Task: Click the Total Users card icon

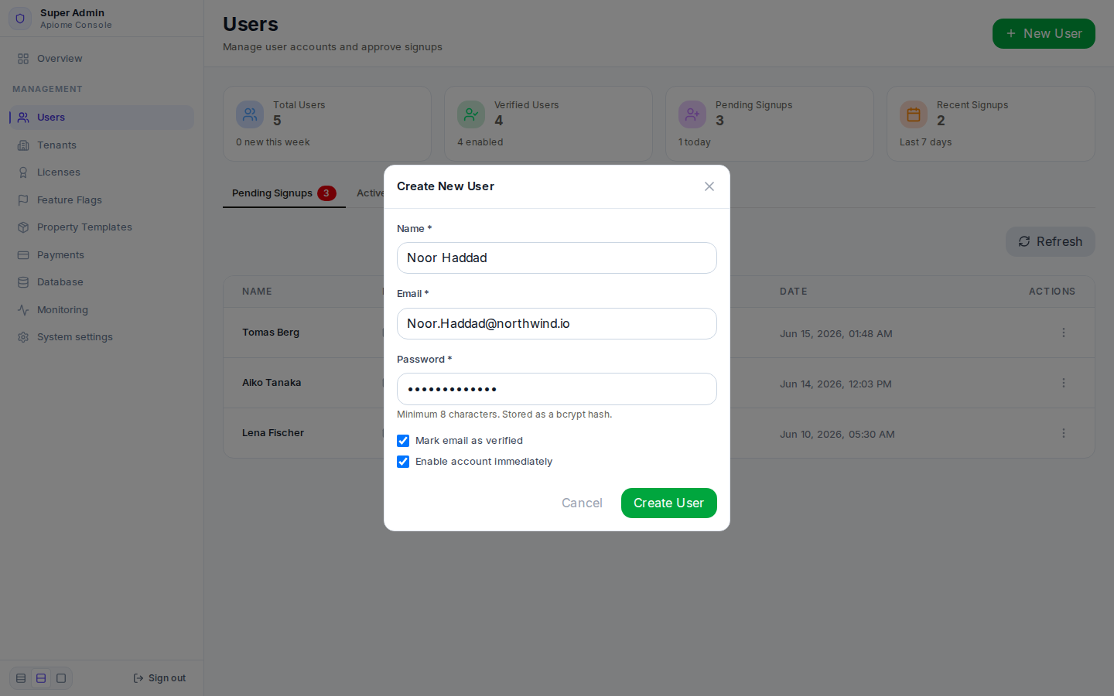Action: click(x=250, y=114)
